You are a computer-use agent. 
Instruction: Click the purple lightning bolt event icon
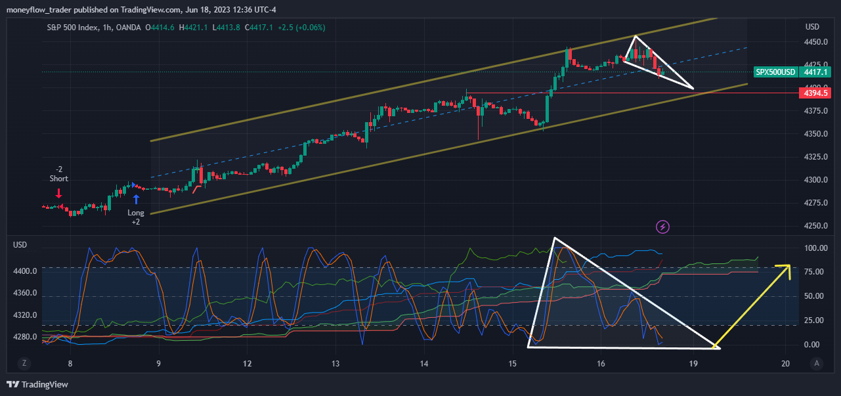coord(663,227)
